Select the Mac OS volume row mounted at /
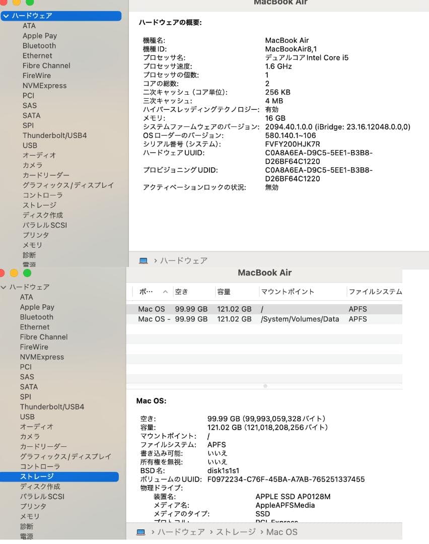The width and height of the screenshot is (429, 544). pos(264,309)
